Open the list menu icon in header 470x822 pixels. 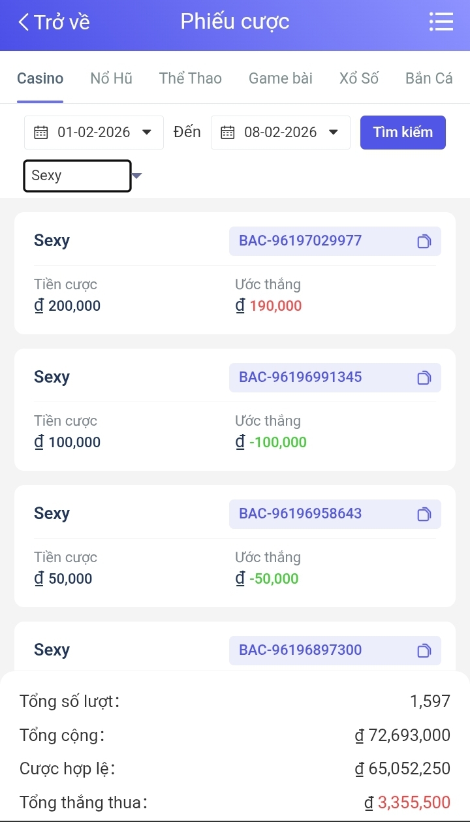(441, 22)
